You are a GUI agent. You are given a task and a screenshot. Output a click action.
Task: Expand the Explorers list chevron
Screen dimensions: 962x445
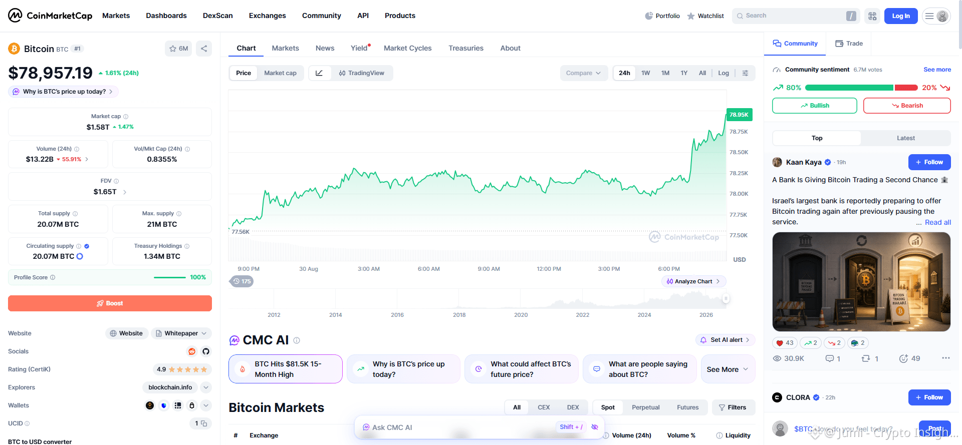(x=206, y=387)
